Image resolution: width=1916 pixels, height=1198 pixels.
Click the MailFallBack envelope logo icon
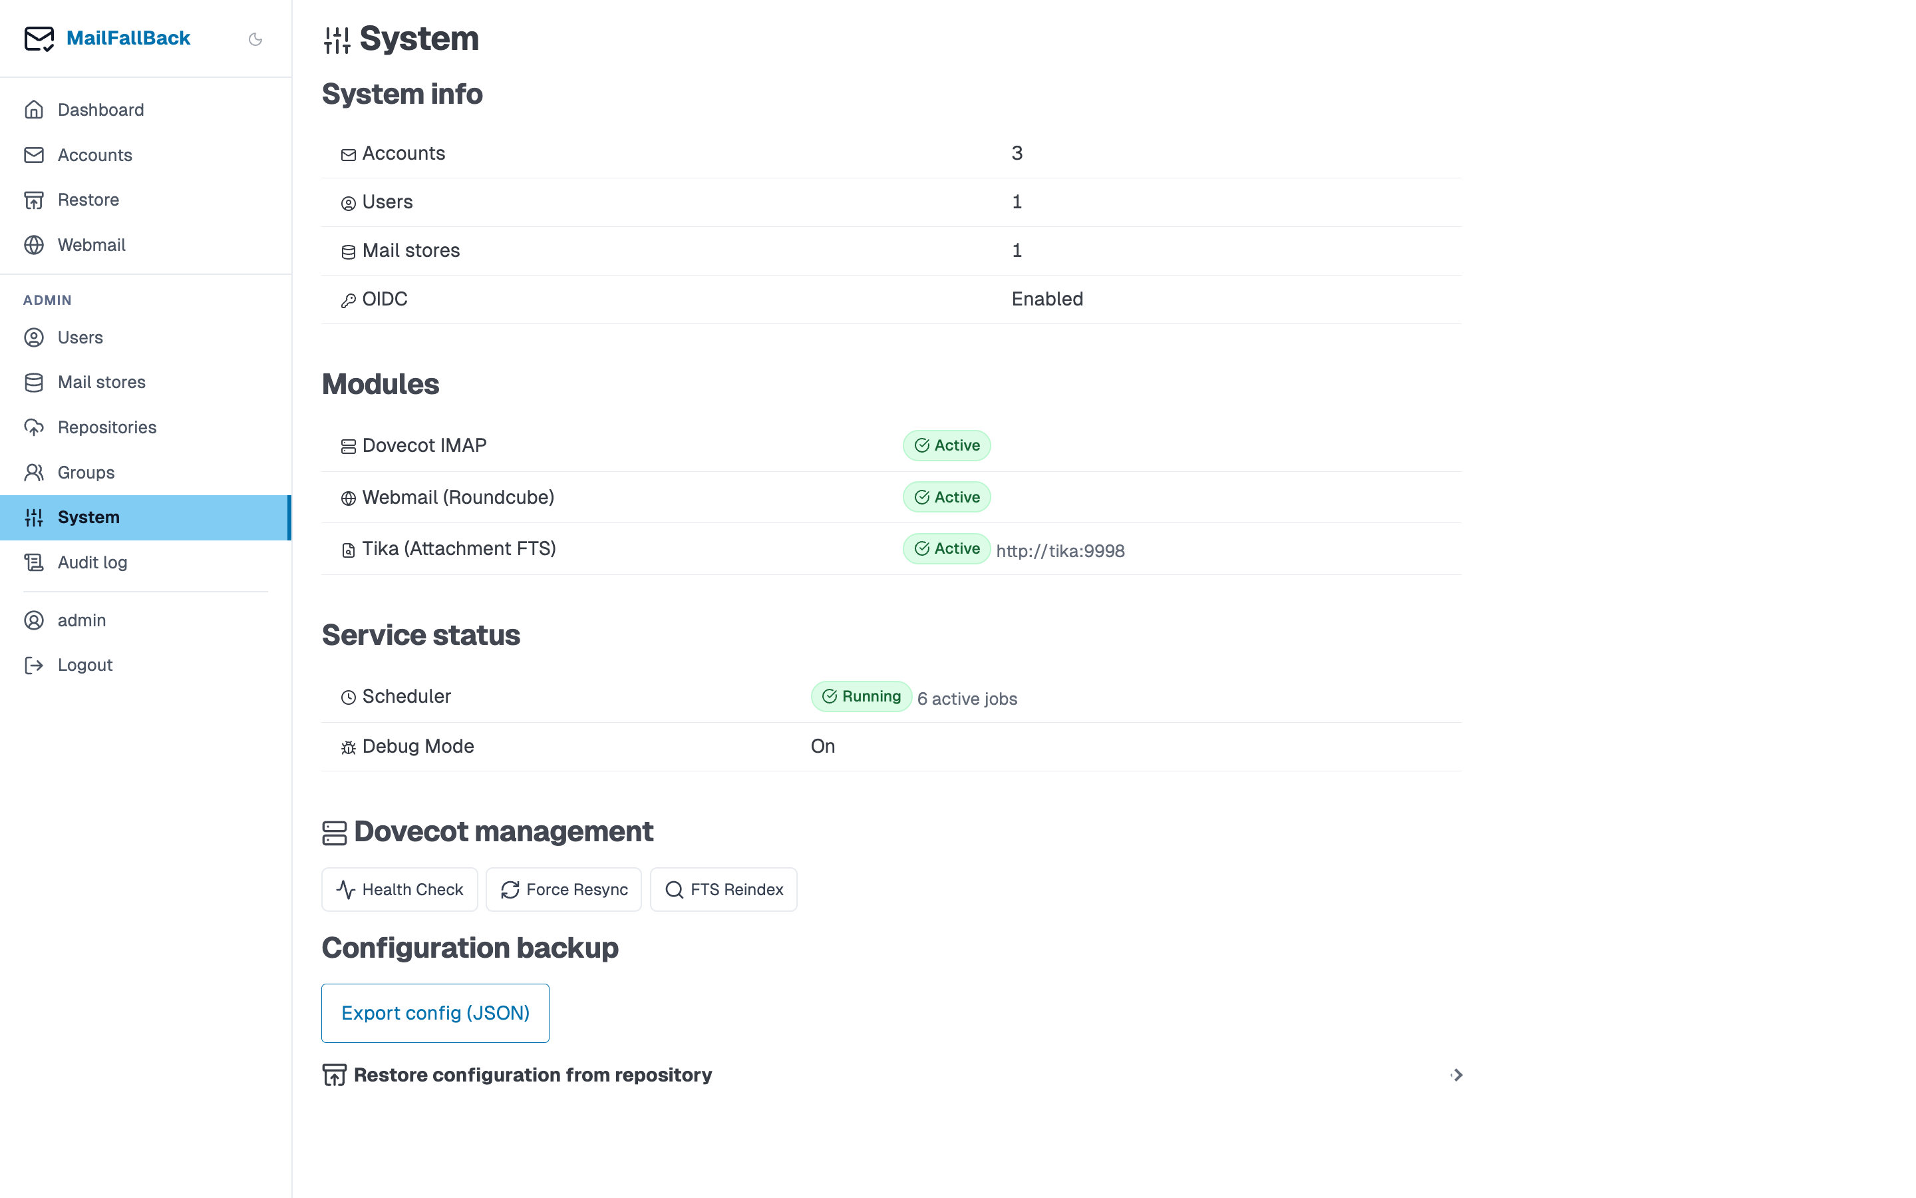39,38
